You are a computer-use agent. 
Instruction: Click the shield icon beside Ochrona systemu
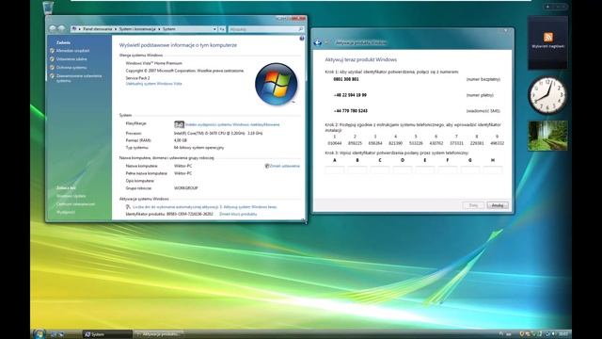coord(52,68)
